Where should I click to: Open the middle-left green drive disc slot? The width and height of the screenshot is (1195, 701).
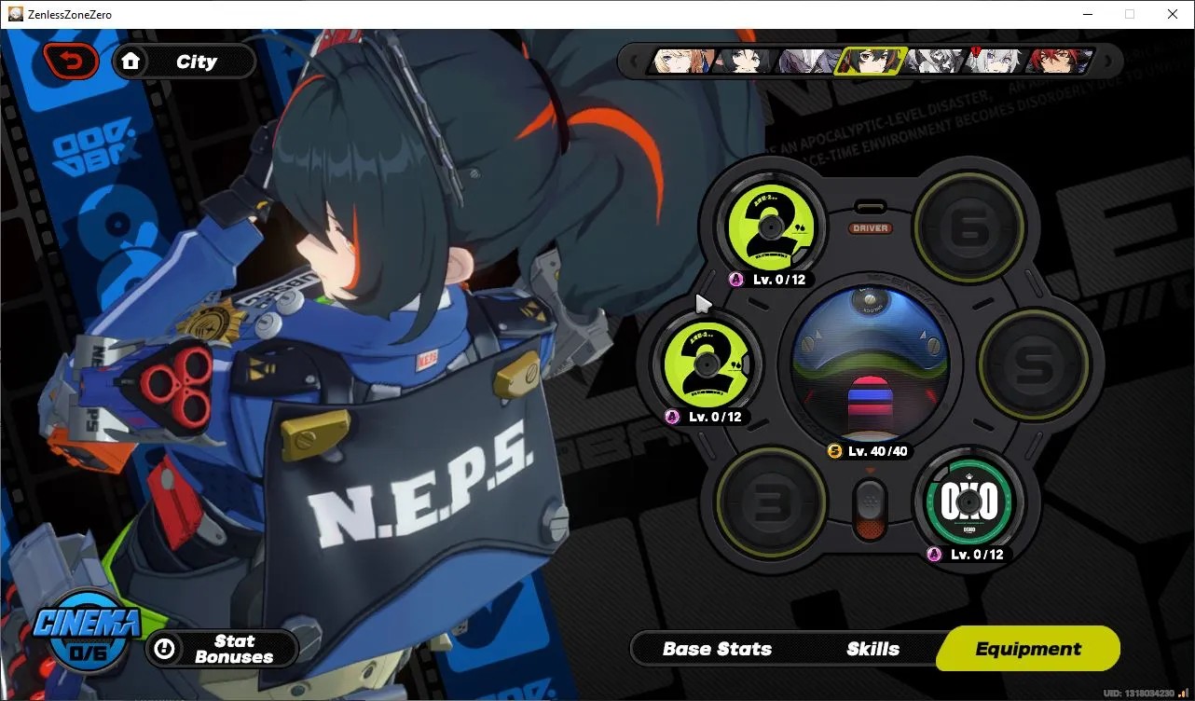tap(705, 363)
